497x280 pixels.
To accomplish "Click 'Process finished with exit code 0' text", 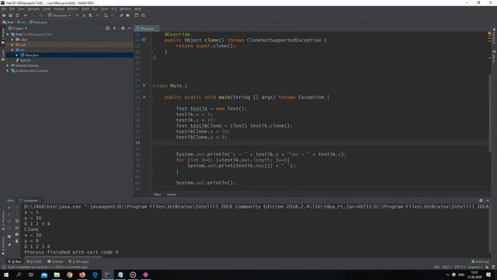I will point(71,252).
